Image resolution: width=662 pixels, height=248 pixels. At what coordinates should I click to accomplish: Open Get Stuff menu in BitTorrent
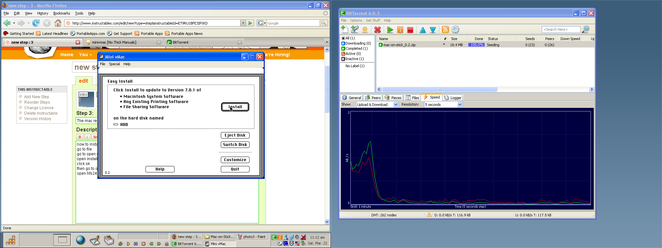[373, 20]
